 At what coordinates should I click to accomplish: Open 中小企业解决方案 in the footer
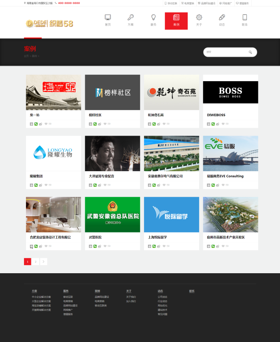click(x=42, y=297)
